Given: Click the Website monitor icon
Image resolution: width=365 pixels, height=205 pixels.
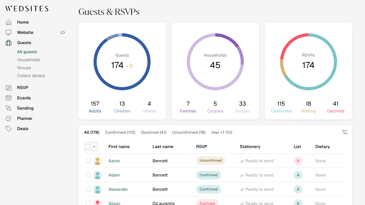Looking at the screenshot, I should point(9,32).
